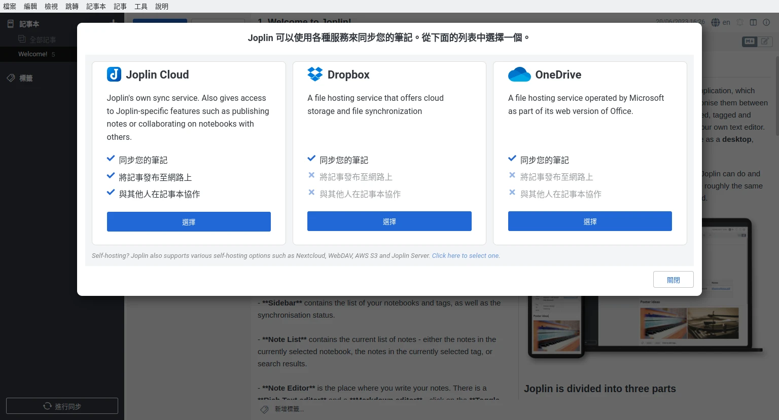This screenshot has width=779, height=420.
Task: Click 同步您的筆記 under OneDrive
Action: tap(545, 160)
